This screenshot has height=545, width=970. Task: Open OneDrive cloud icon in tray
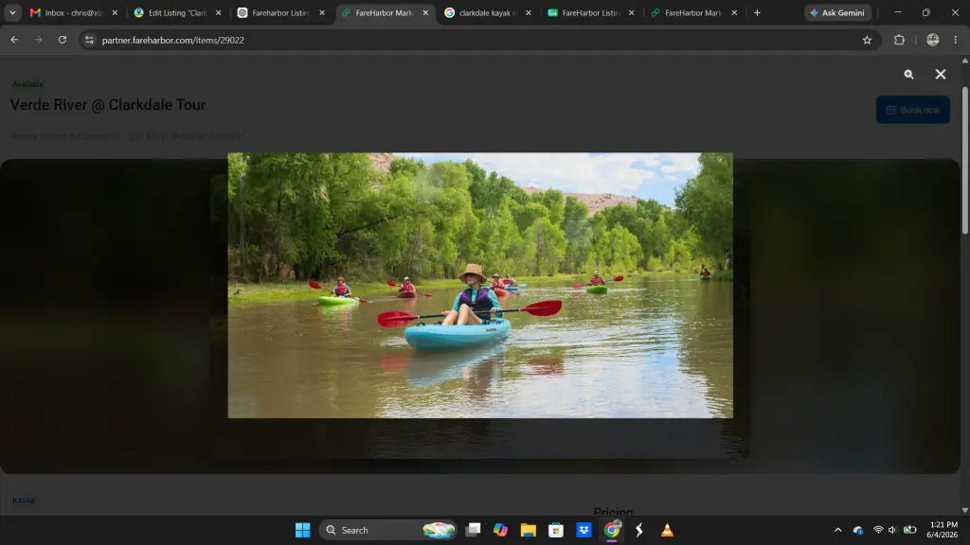[x=858, y=530]
